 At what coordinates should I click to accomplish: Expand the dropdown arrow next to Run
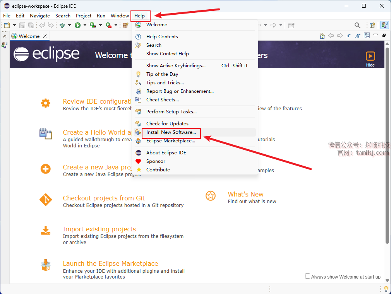pos(85,25)
